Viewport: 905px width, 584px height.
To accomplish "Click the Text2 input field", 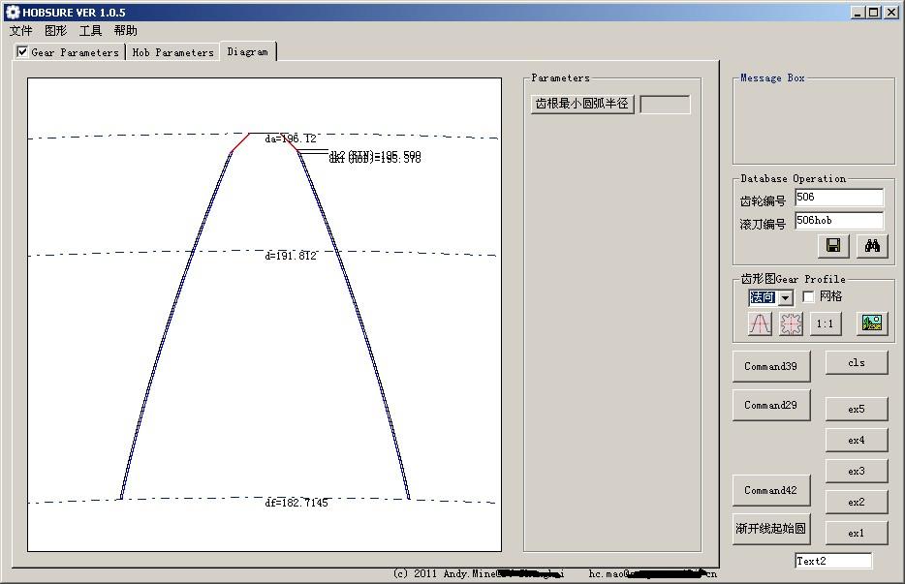I will point(833,561).
